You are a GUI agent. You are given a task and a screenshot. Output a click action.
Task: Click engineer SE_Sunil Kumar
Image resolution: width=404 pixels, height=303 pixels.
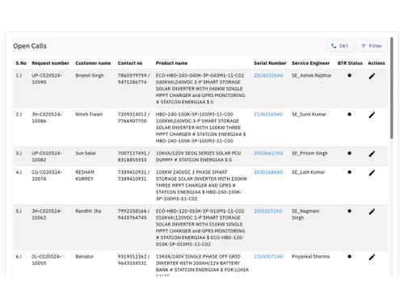(309, 114)
